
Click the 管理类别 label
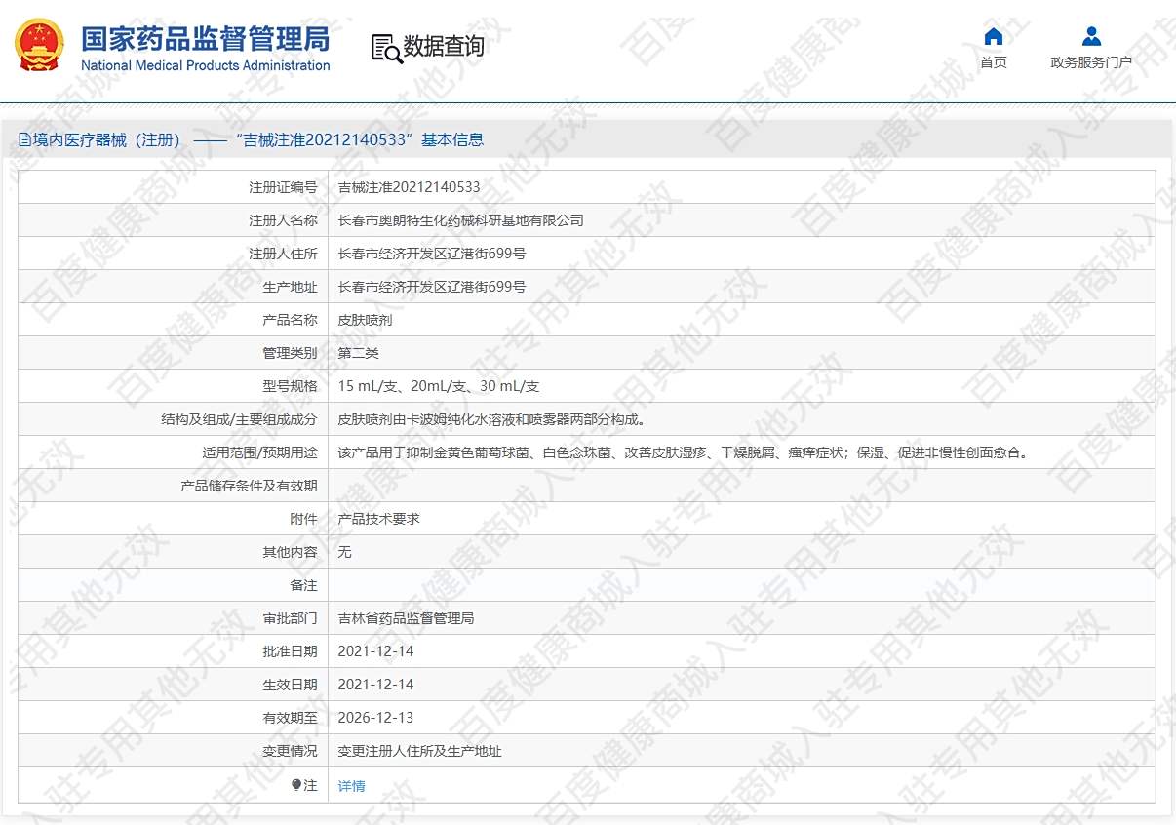[290, 353]
